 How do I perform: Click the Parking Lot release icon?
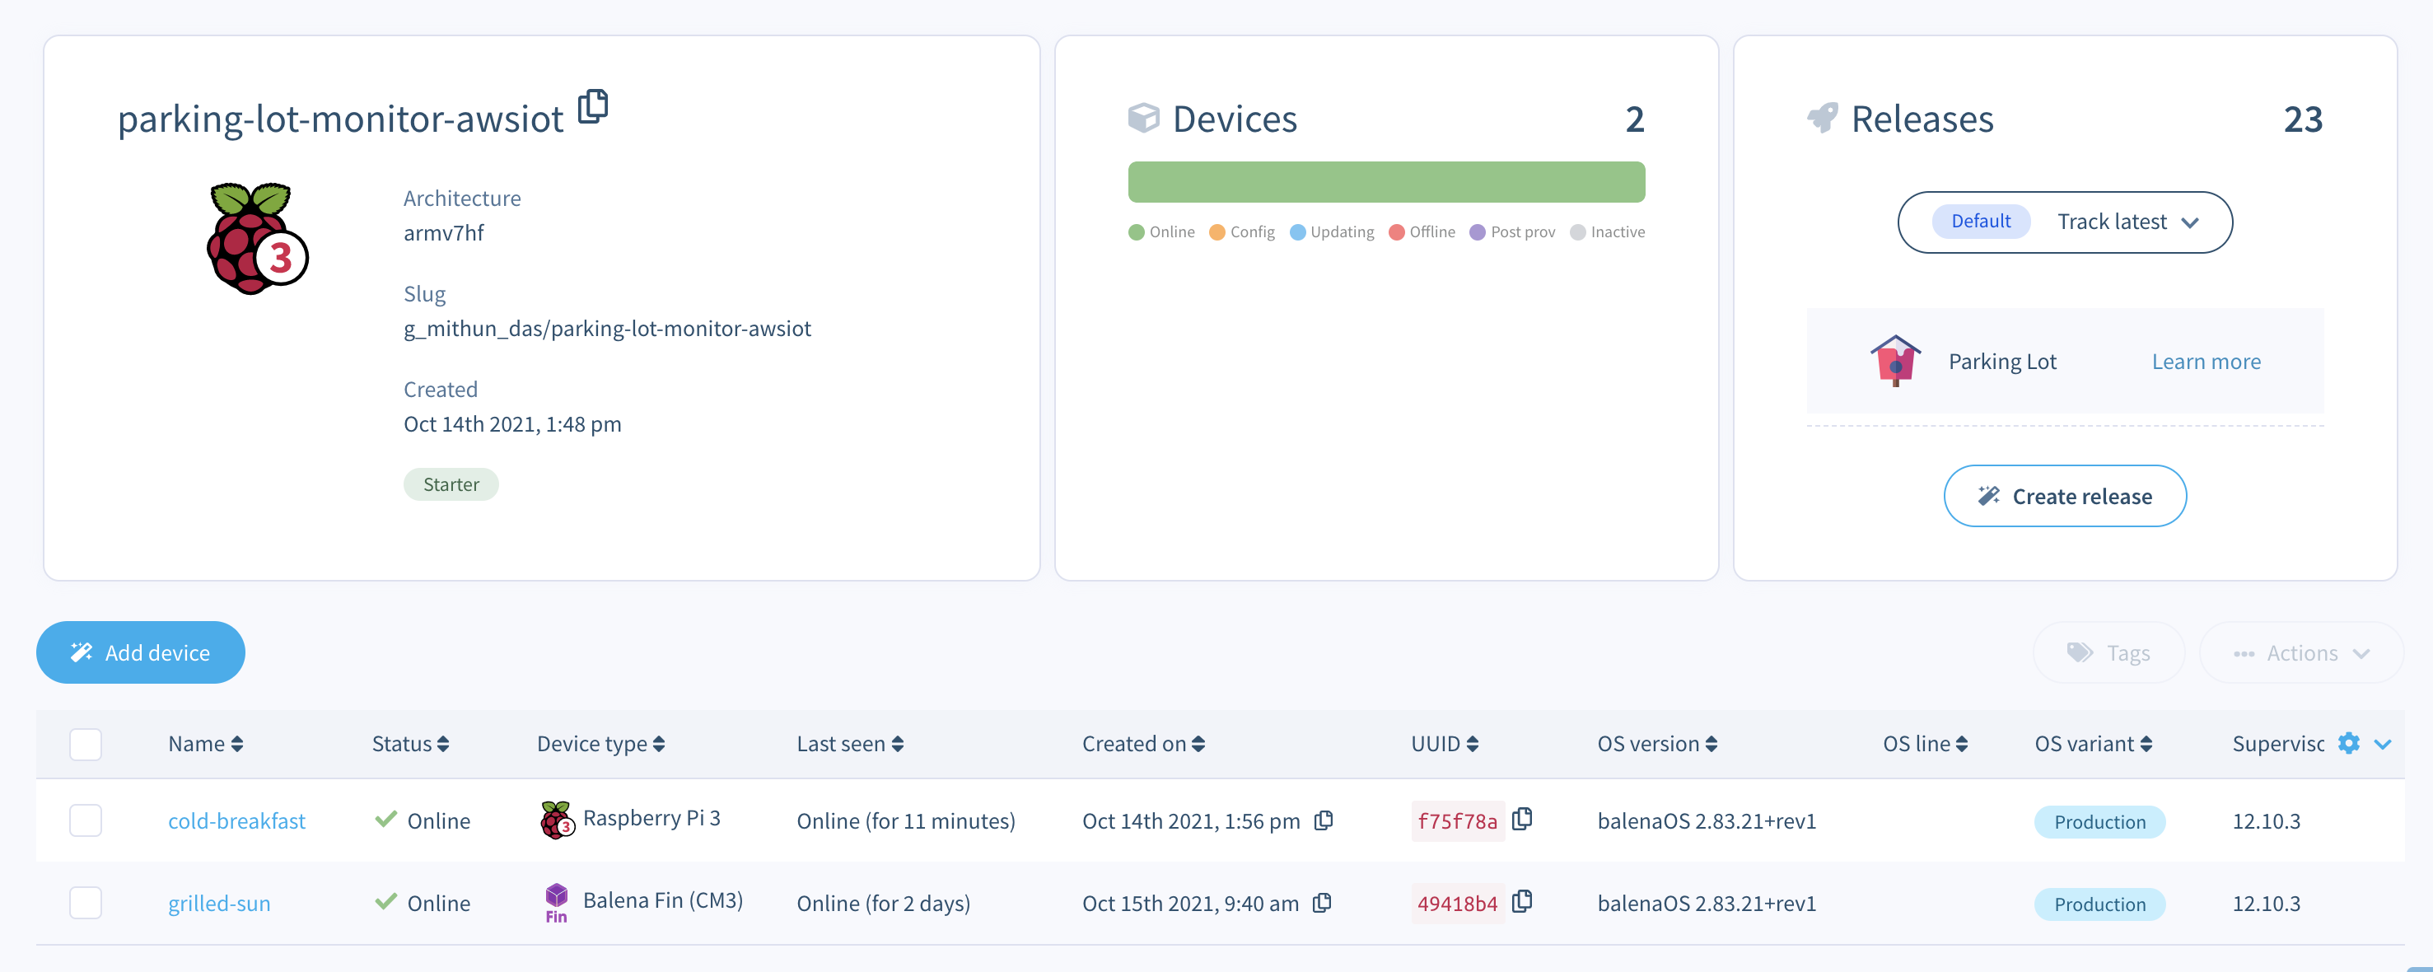pyautogui.click(x=1894, y=361)
